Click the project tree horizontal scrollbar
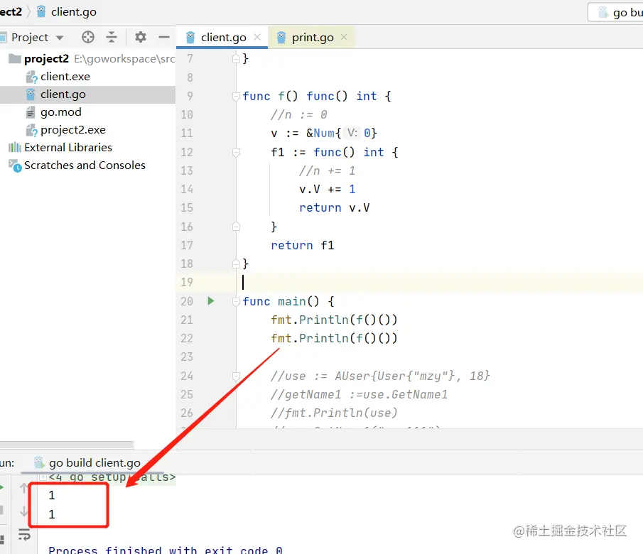This screenshot has height=554, width=643. click(x=67, y=445)
